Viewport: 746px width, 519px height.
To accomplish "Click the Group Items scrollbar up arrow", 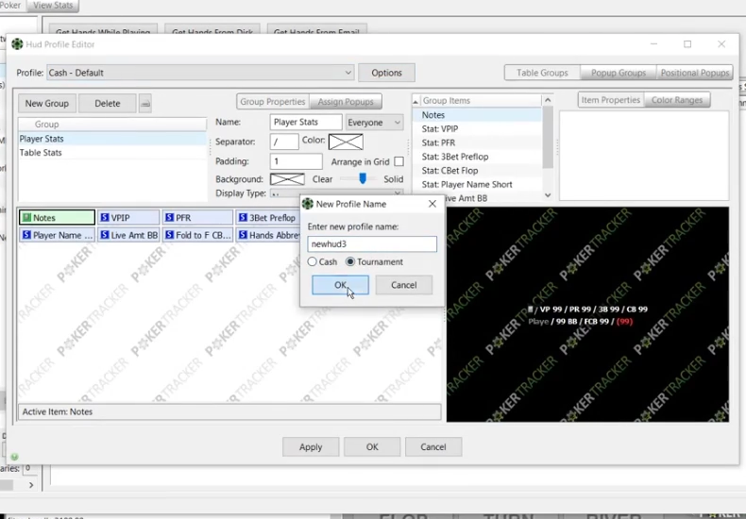I will click(548, 100).
